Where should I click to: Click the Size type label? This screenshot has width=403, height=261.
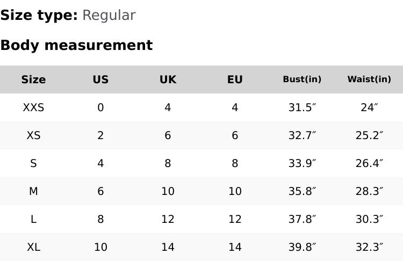pos(39,15)
